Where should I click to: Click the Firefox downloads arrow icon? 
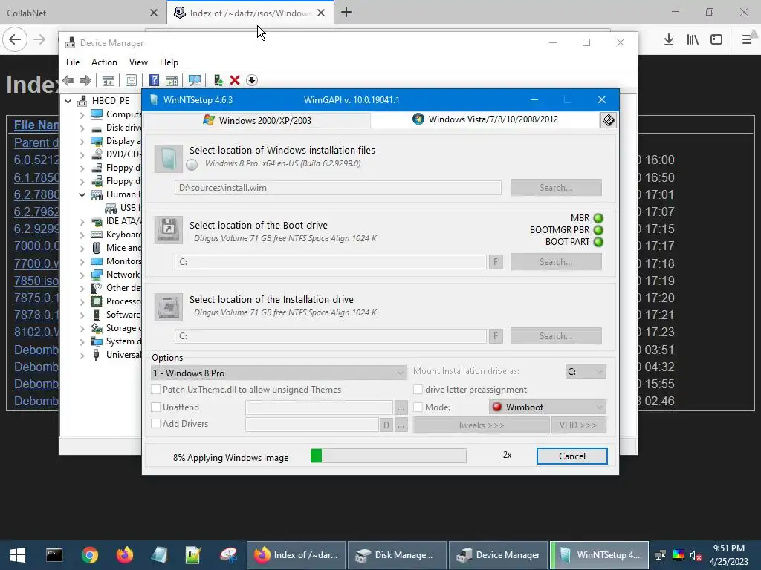pos(669,40)
